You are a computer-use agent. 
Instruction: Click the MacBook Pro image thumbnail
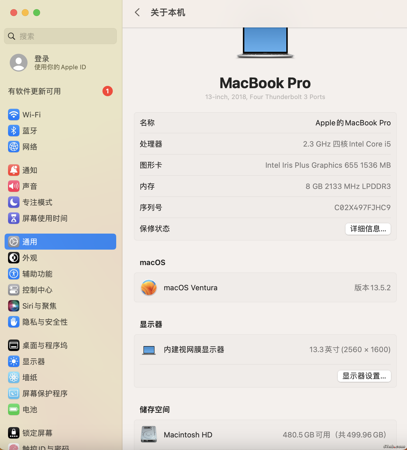265,43
